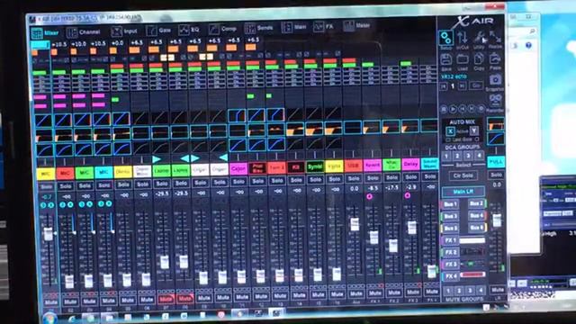Screen dimensions: 576x324
Task: Select DCA group 4
Action: coord(479,156)
